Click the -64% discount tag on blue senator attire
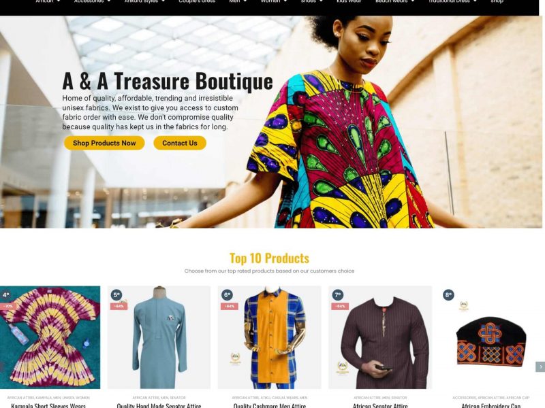This screenshot has width=545, height=408. [x=119, y=307]
